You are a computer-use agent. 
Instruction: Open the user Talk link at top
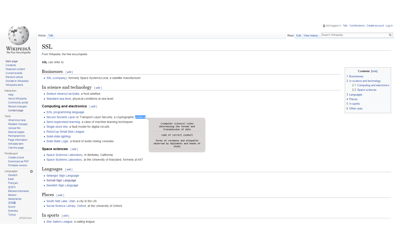click(345, 26)
